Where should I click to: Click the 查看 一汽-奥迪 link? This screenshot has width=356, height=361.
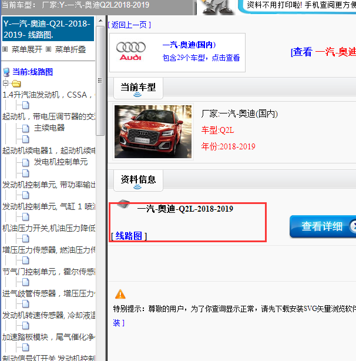pos(323,52)
